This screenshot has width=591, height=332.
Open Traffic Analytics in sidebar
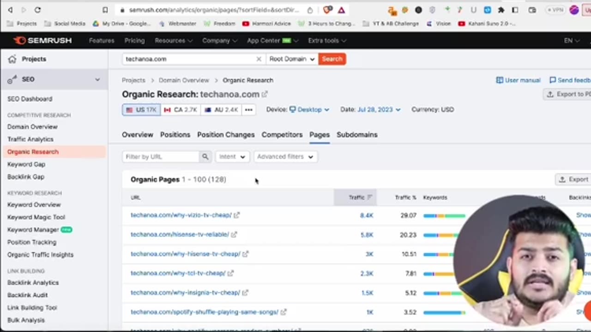[x=30, y=139]
